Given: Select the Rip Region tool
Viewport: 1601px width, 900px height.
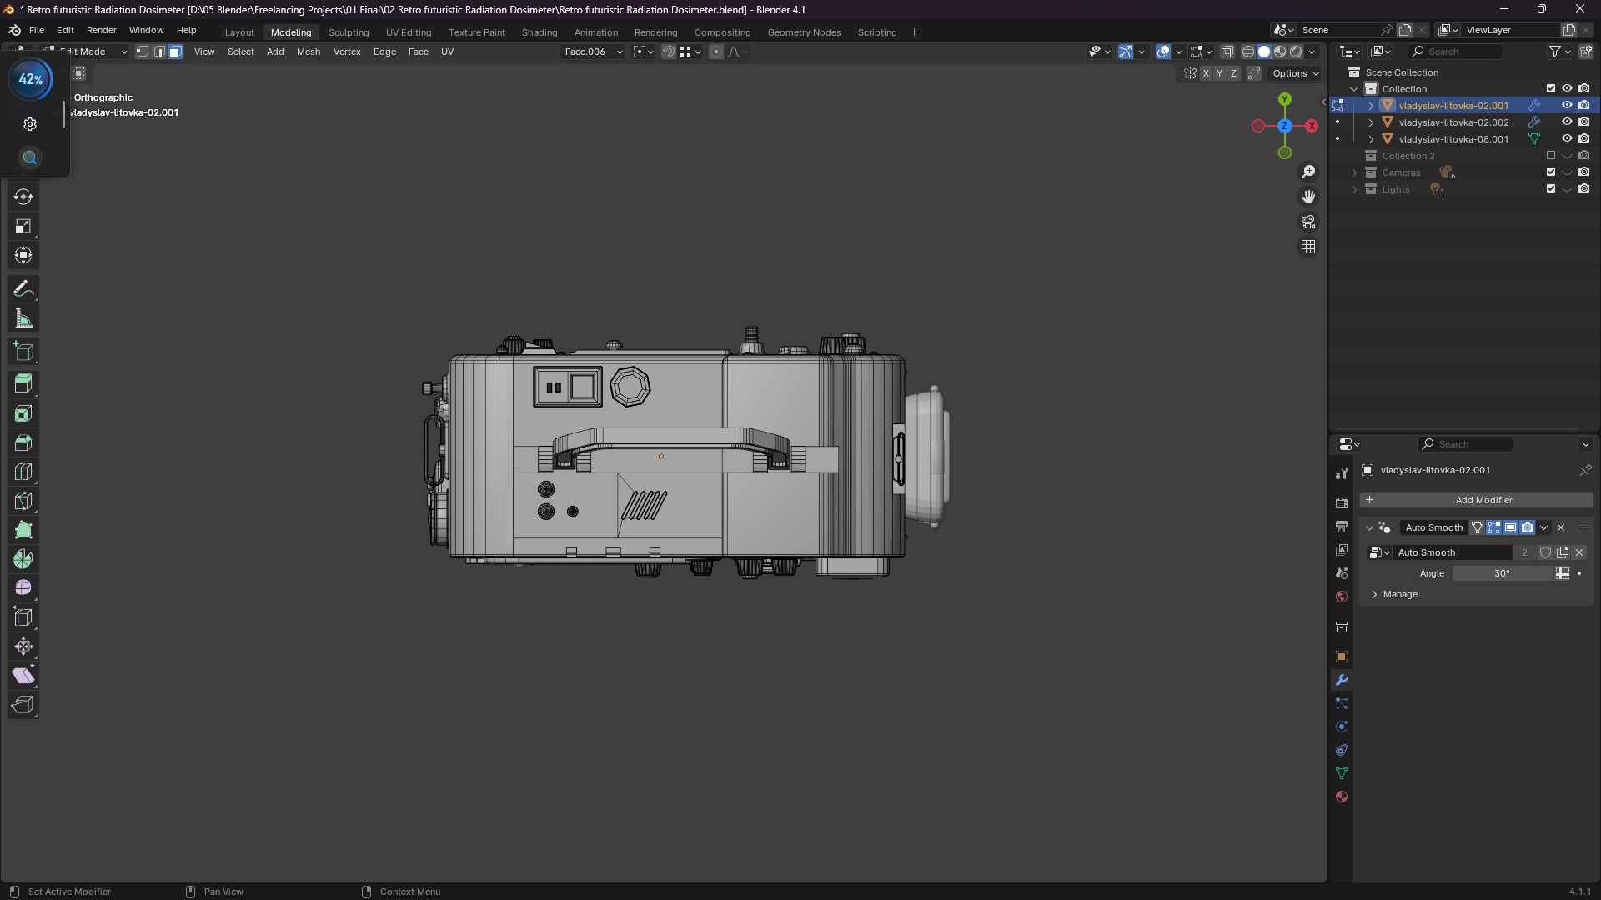Looking at the screenshot, I should pos(23,705).
